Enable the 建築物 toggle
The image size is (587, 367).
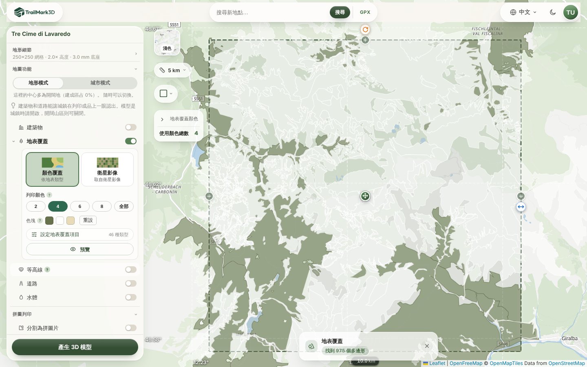[x=131, y=127]
